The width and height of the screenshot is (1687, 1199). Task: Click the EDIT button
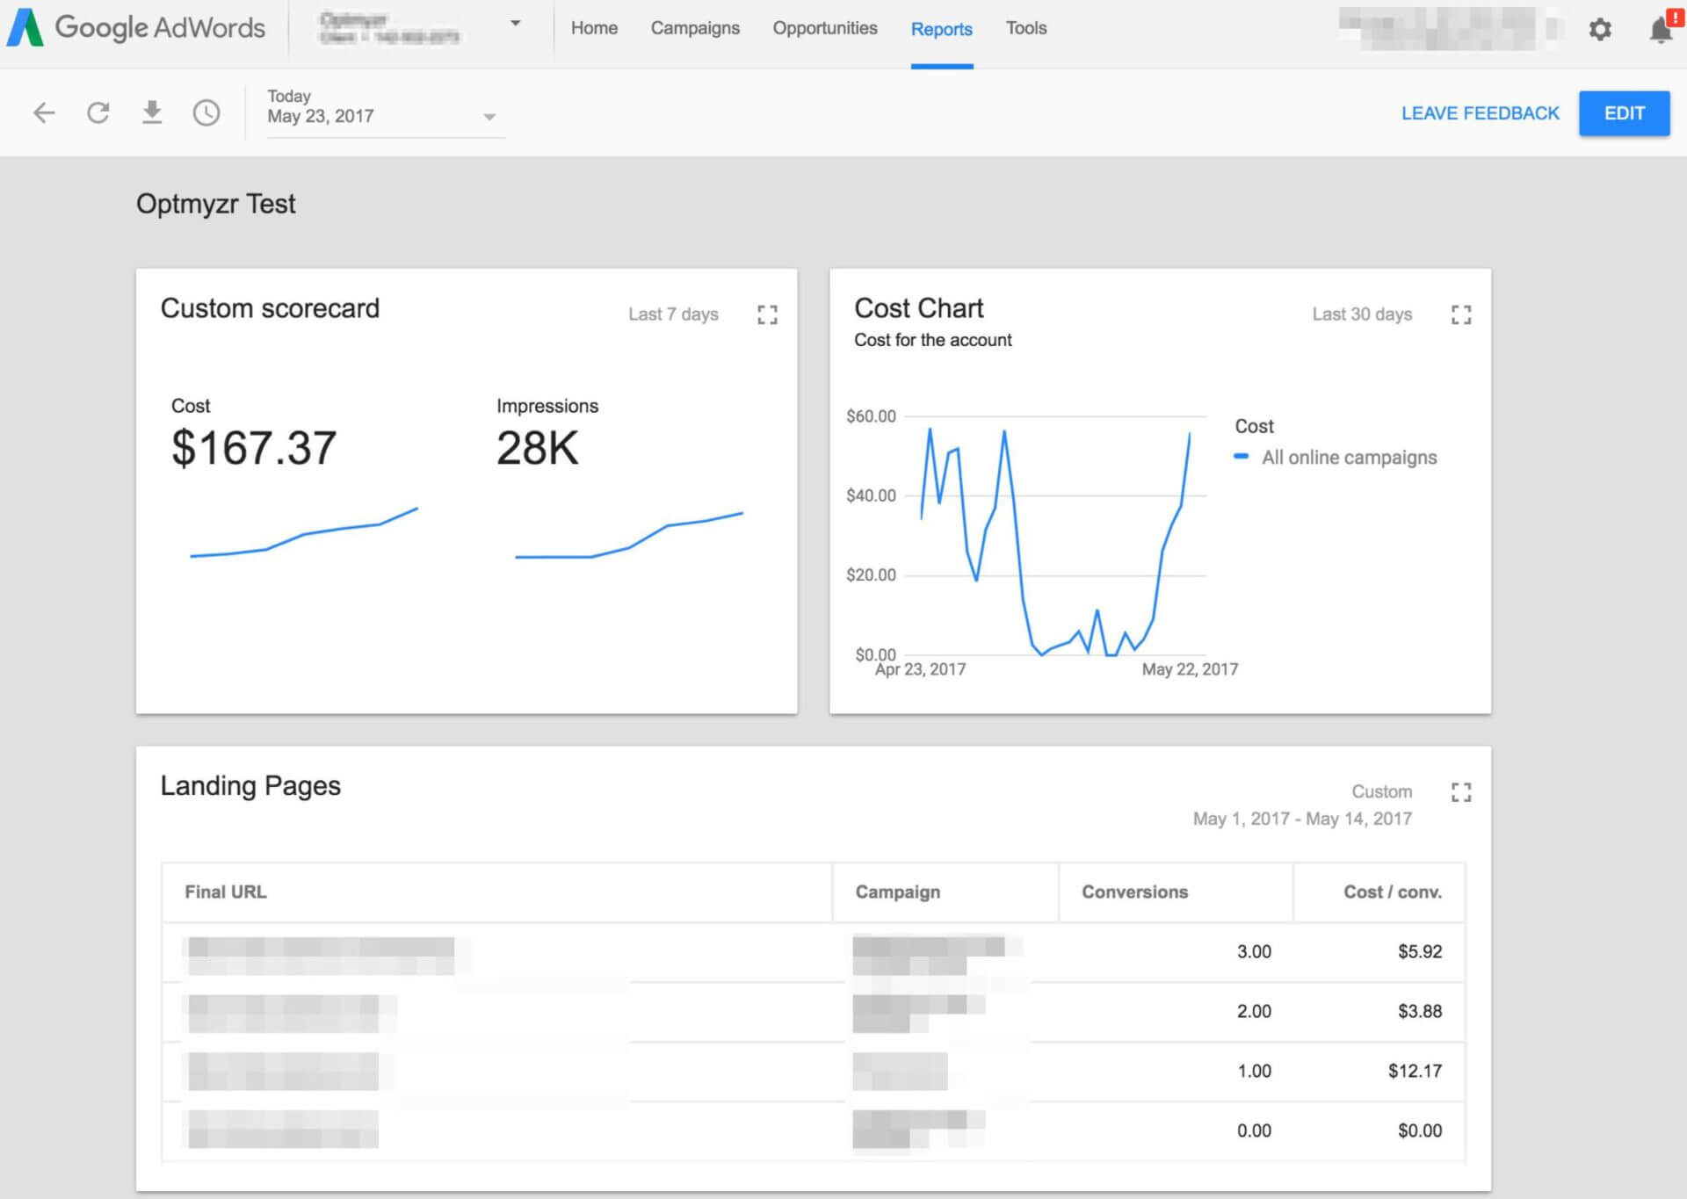1624,113
